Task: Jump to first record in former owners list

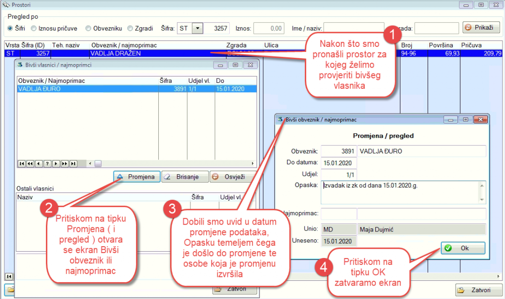Action: [x=21, y=164]
